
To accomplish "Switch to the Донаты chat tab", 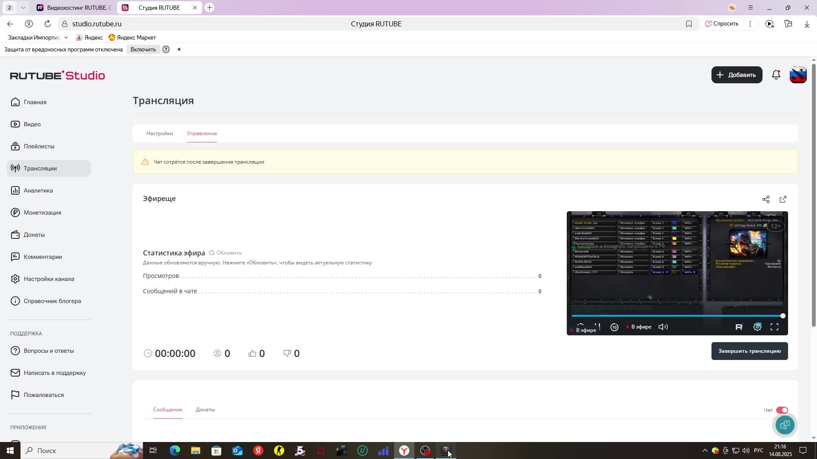I will click(205, 410).
